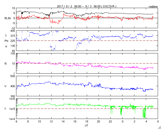Click the '45' tick label on the Phi panel
This screenshot has width=161, height=129.
pyautogui.click(x=14, y=51)
